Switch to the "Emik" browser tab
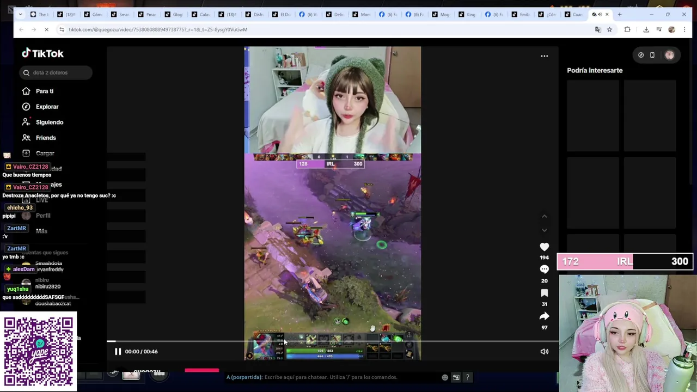 [521, 14]
